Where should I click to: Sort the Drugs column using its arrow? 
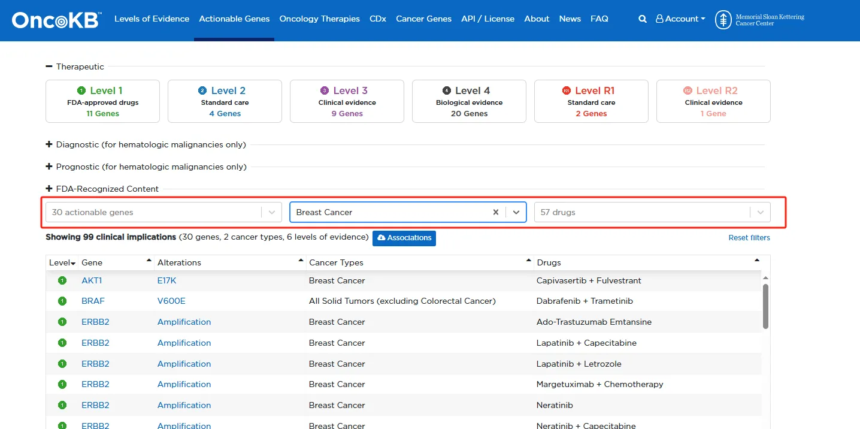pyautogui.click(x=757, y=261)
